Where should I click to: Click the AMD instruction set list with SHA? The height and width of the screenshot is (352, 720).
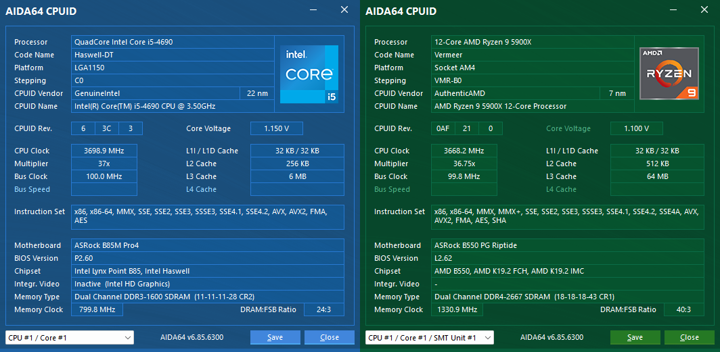point(568,217)
